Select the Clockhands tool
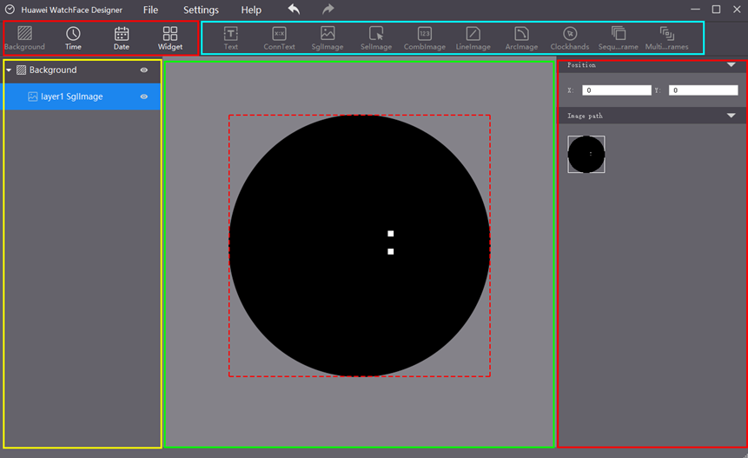Viewport: 748px width, 458px height. click(x=570, y=38)
